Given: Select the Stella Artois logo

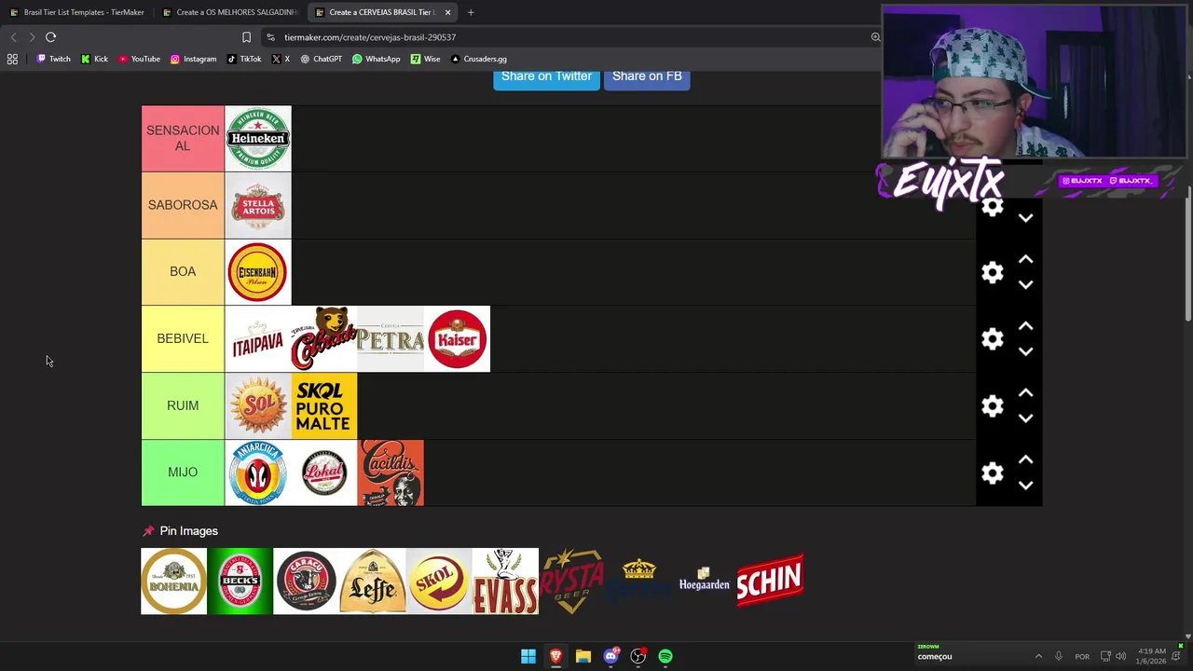Looking at the screenshot, I should coord(258,205).
